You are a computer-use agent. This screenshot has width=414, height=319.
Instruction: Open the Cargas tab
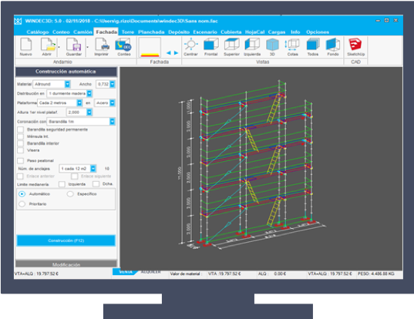(x=277, y=32)
